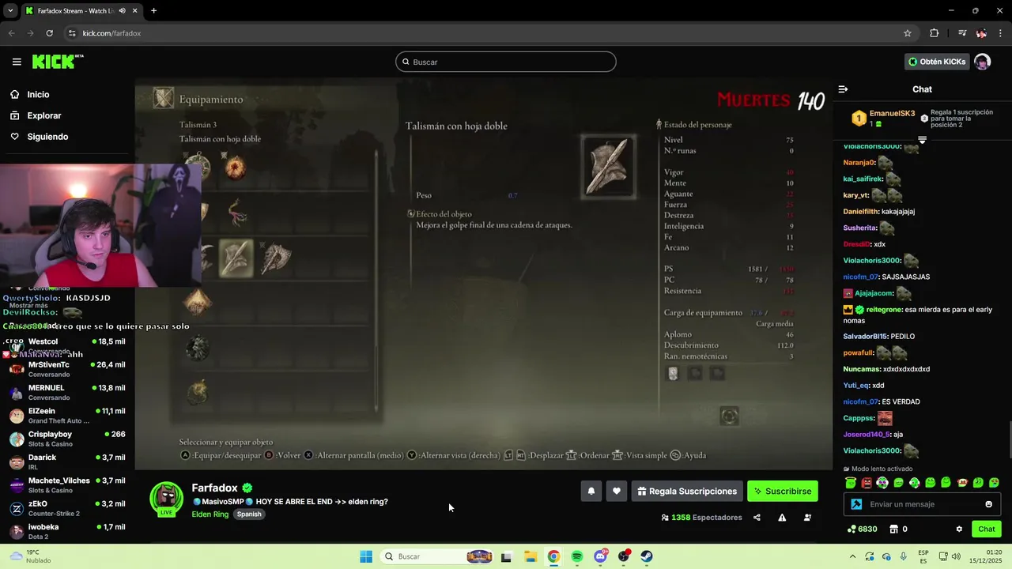This screenshot has height=569, width=1012.
Task: Switch to the Farfadox Stream browser tab
Action: (x=81, y=11)
